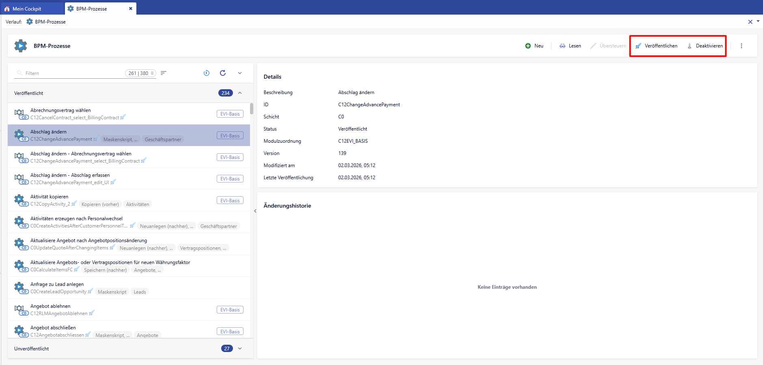Select the Anfrage zu Lead anlegen entry
This screenshot has height=365, width=763.
click(x=57, y=284)
